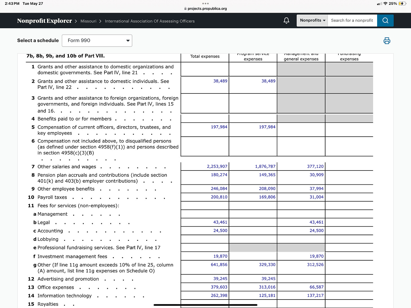Tap the battery charging indicator

pyautogui.click(x=402, y=4)
